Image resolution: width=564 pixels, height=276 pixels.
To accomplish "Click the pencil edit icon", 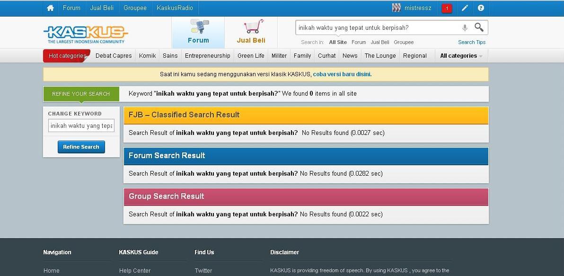I will (x=465, y=8).
